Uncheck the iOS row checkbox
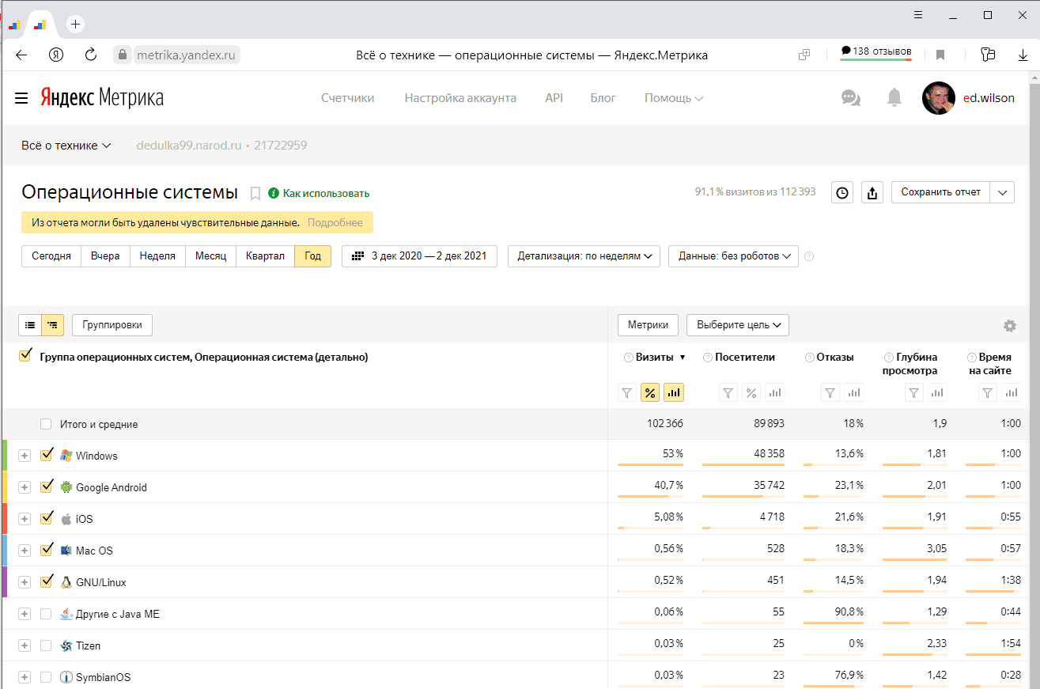The height and width of the screenshot is (689, 1040). [x=47, y=518]
